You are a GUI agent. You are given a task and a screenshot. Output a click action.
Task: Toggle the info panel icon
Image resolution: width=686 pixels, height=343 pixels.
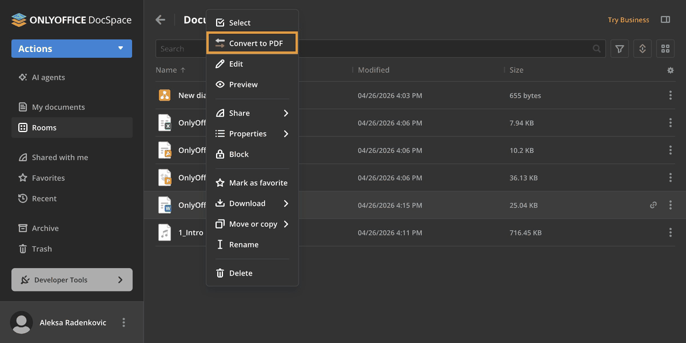665,20
